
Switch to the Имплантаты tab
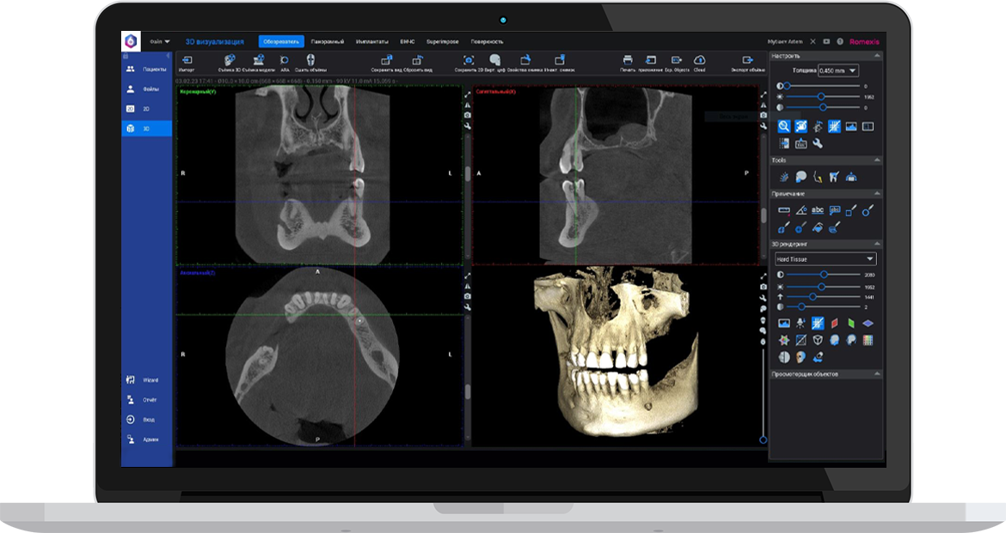coord(372,41)
